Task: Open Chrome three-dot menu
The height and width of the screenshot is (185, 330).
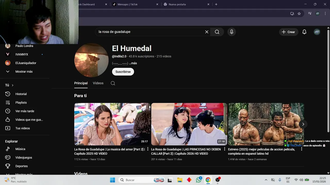Action: [x=325, y=13]
